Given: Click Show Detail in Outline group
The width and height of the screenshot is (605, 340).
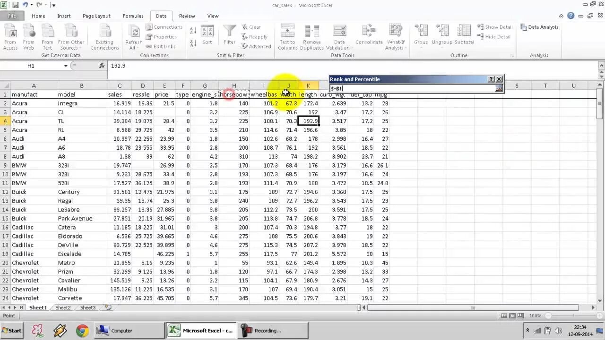Looking at the screenshot, I should click(x=495, y=27).
